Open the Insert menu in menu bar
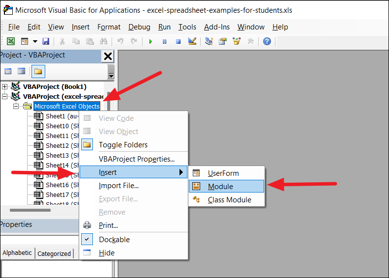The image size is (389, 278). click(x=80, y=27)
